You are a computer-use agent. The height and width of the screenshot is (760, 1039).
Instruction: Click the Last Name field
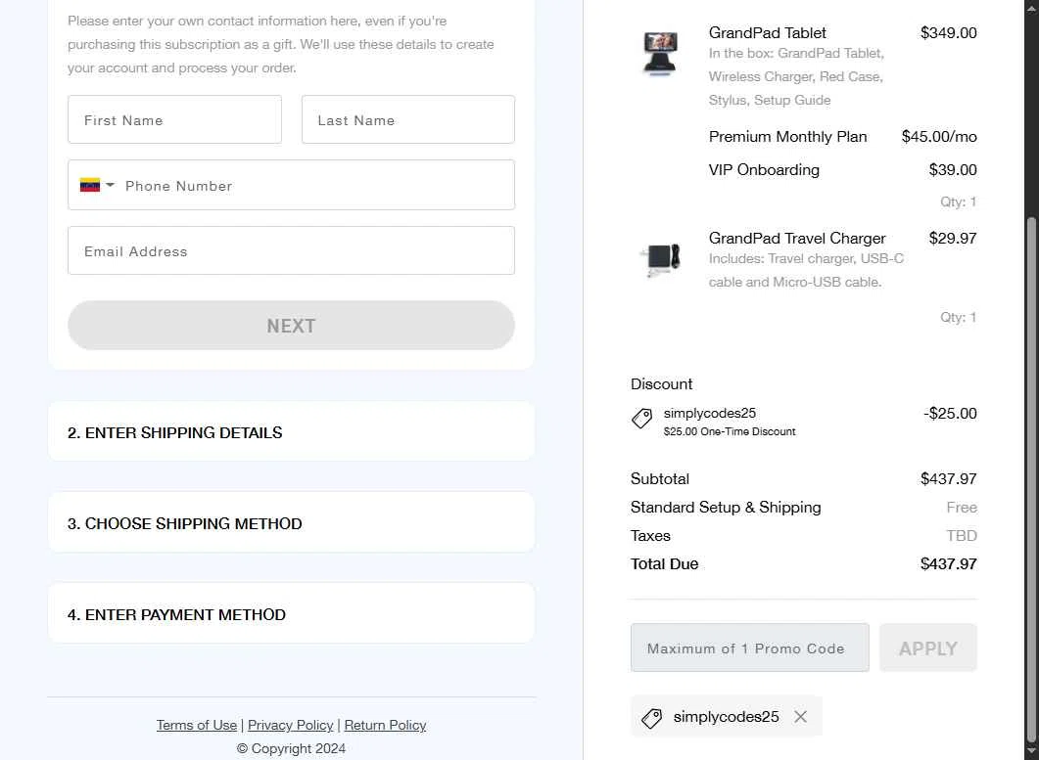tap(408, 120)
